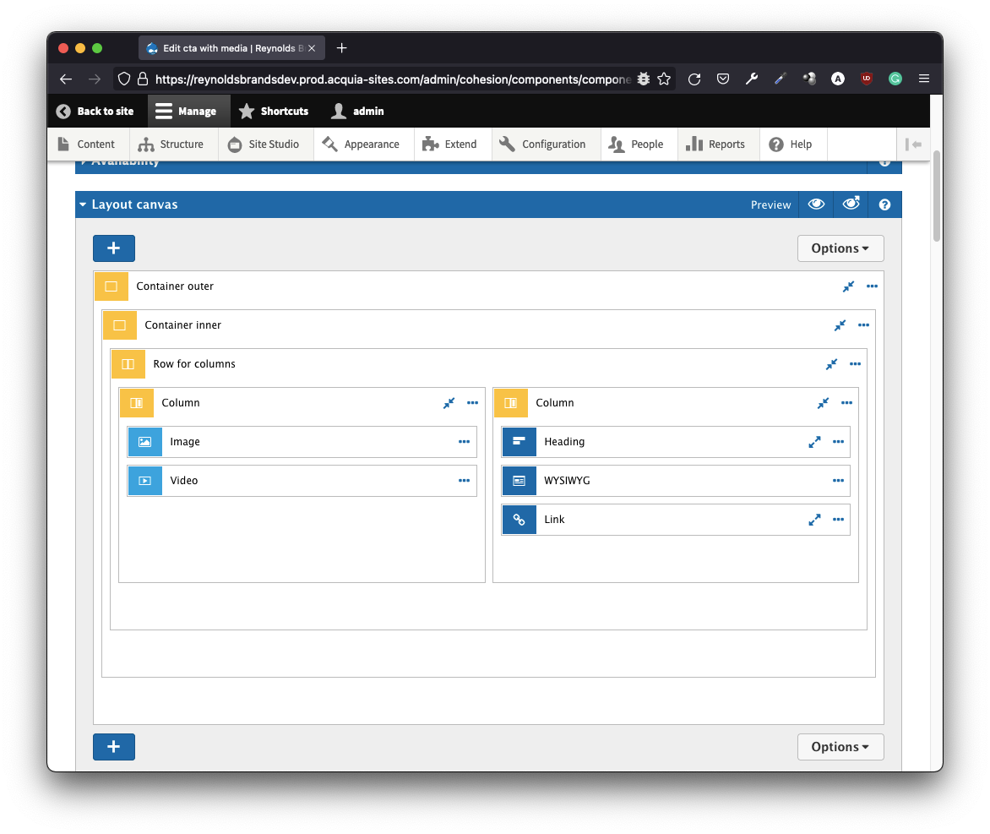Open more options for Container outer
This screenshot has width=990, height=834.
872,286
